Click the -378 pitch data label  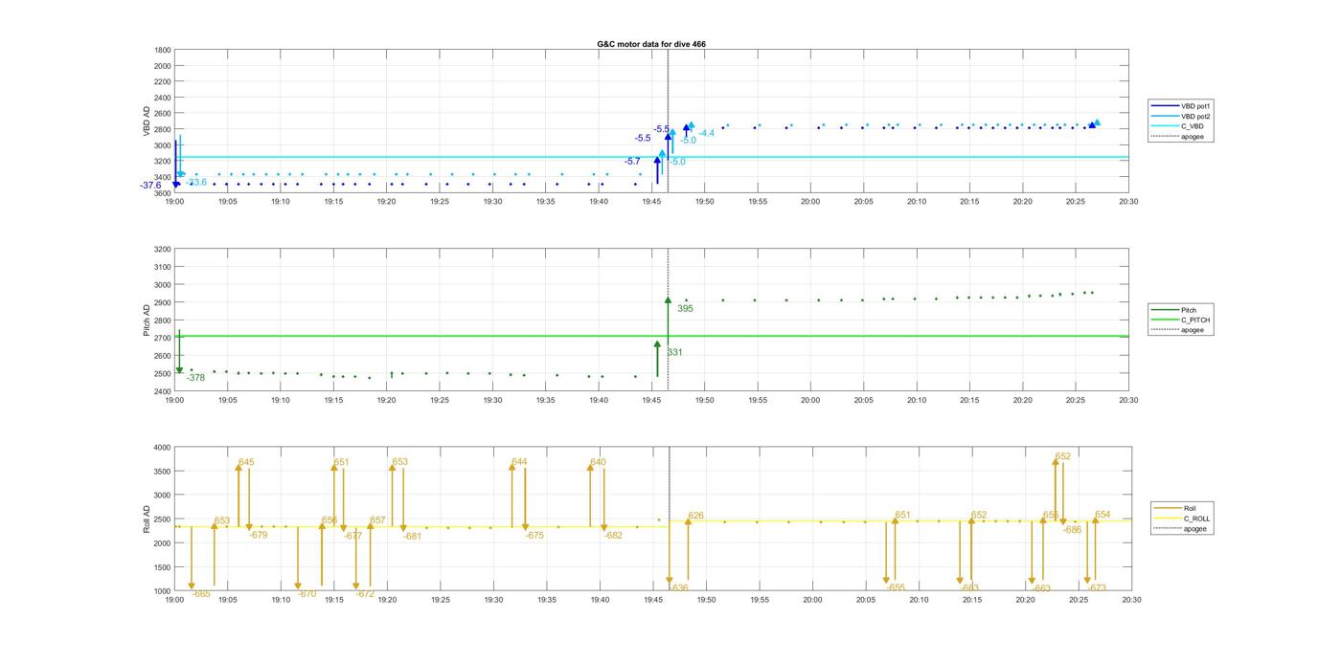(x=195, y=378)
